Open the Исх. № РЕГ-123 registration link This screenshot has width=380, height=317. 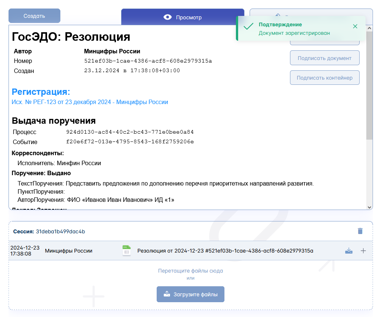coord(90,102)
